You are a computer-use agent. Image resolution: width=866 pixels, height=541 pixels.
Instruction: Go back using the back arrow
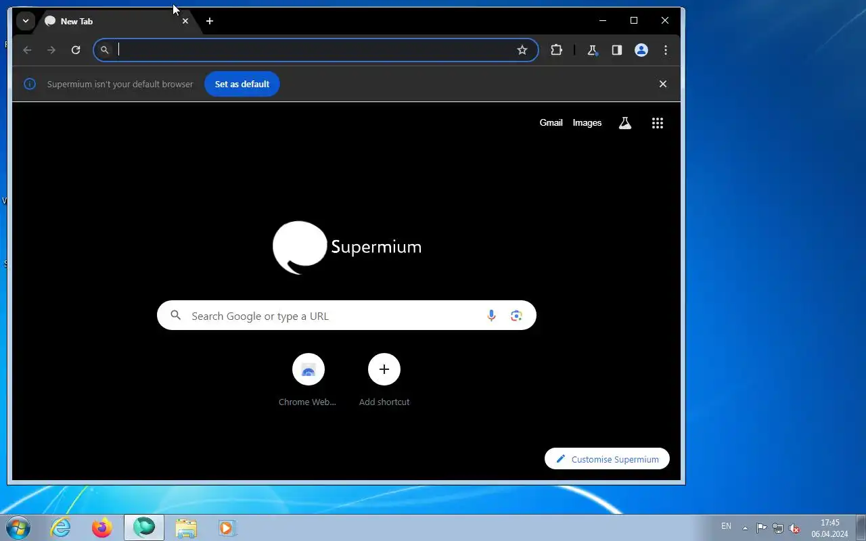pyautogui.click(x=27, y=50)
